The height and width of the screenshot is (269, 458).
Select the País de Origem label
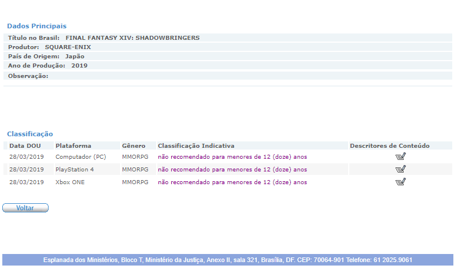pos(34,56)
